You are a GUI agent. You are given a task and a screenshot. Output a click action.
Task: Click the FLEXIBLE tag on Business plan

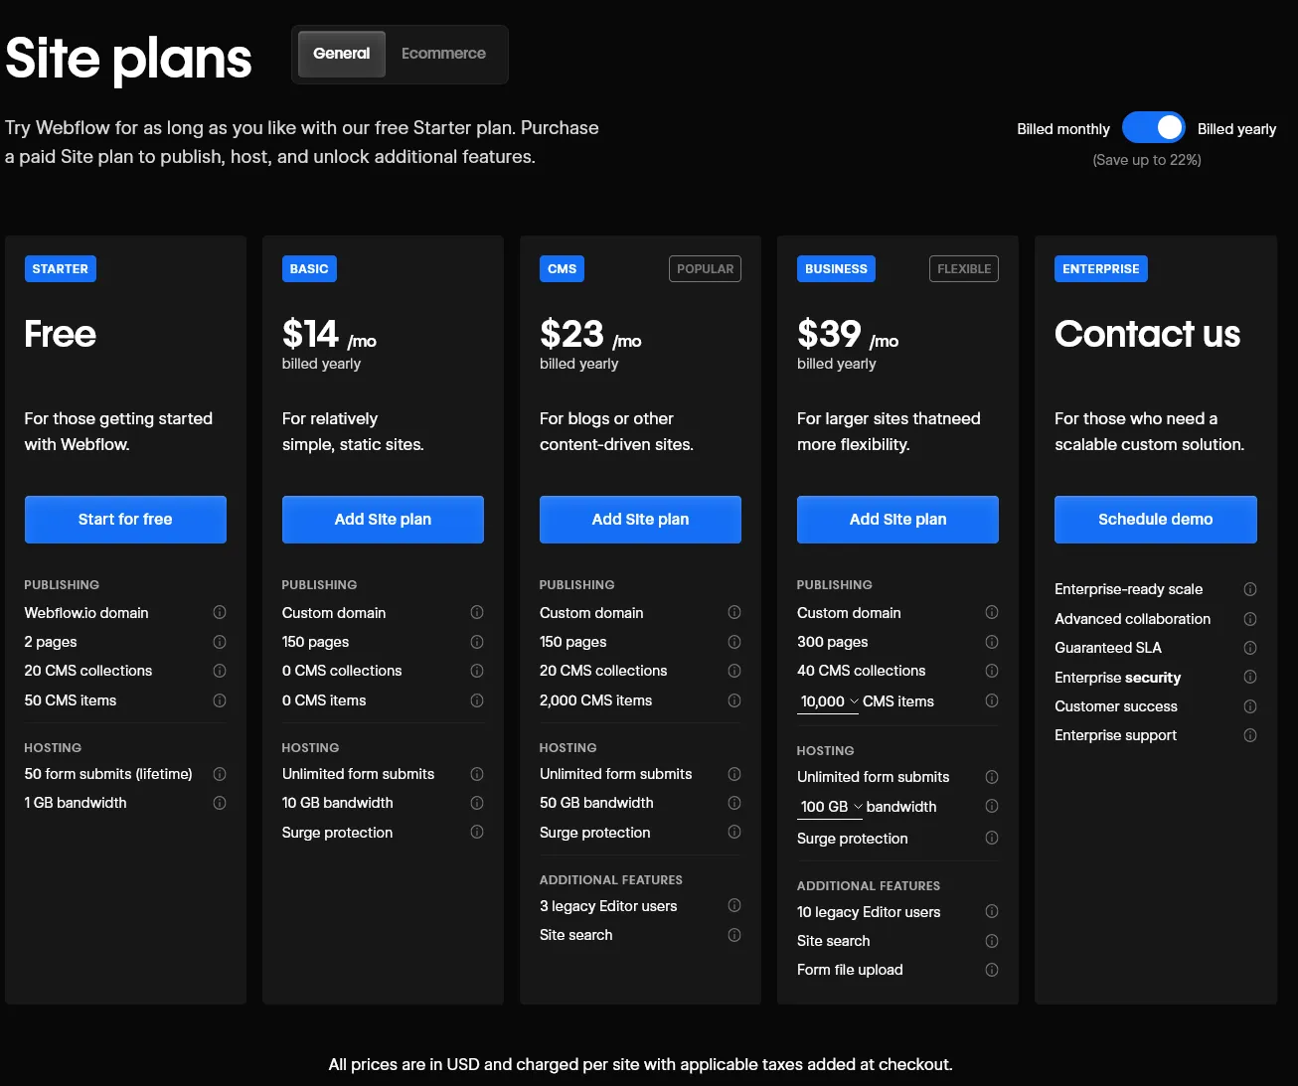pyautogui.click(x=964, y=269)
